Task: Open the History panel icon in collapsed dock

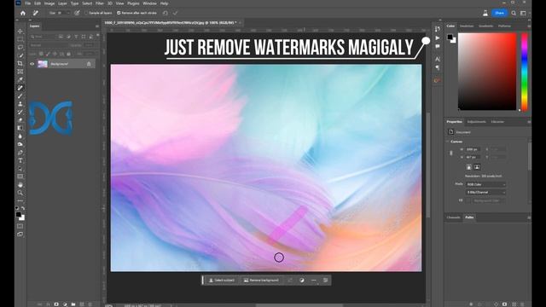Action: tap(438, 29)
